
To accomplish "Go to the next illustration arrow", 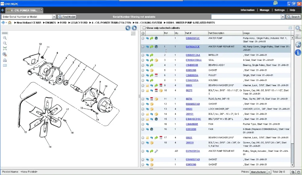I will (134, 28).
